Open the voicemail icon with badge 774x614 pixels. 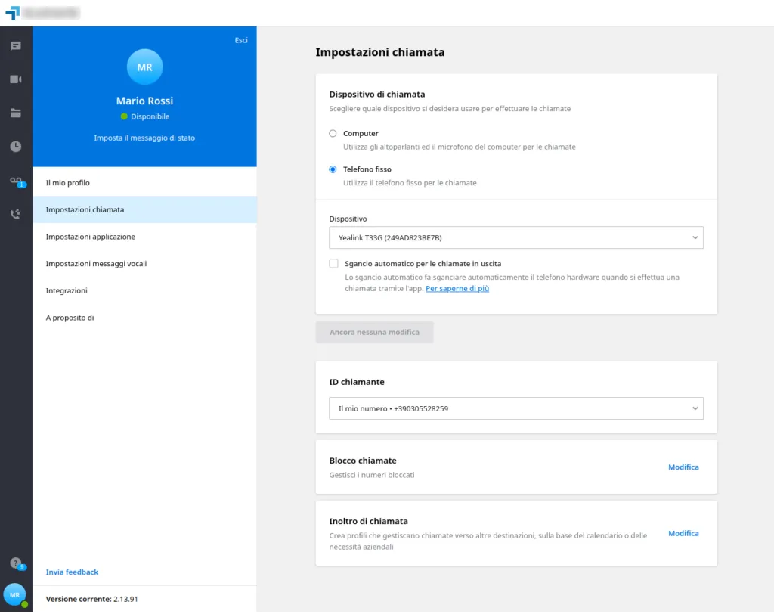pyautogui.click(x=17, y=181)
